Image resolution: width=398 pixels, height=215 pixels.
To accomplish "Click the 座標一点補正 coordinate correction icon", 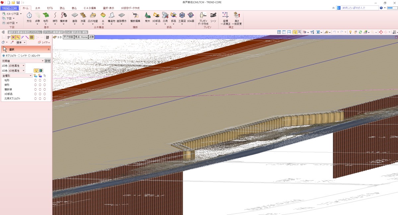I will pos(225,16).
